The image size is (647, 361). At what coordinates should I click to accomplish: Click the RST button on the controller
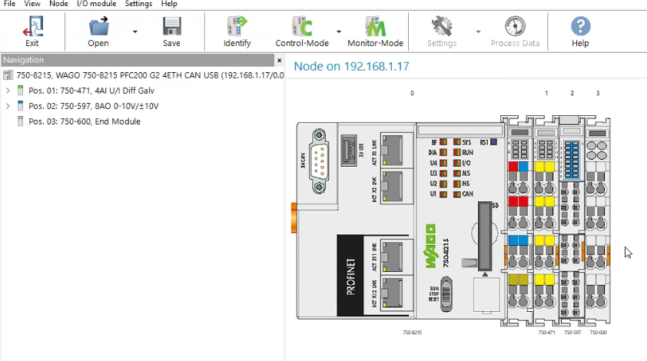coord(493,142)
